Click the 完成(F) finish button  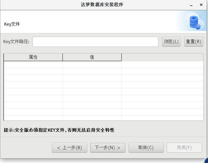(x=184, y=148)
